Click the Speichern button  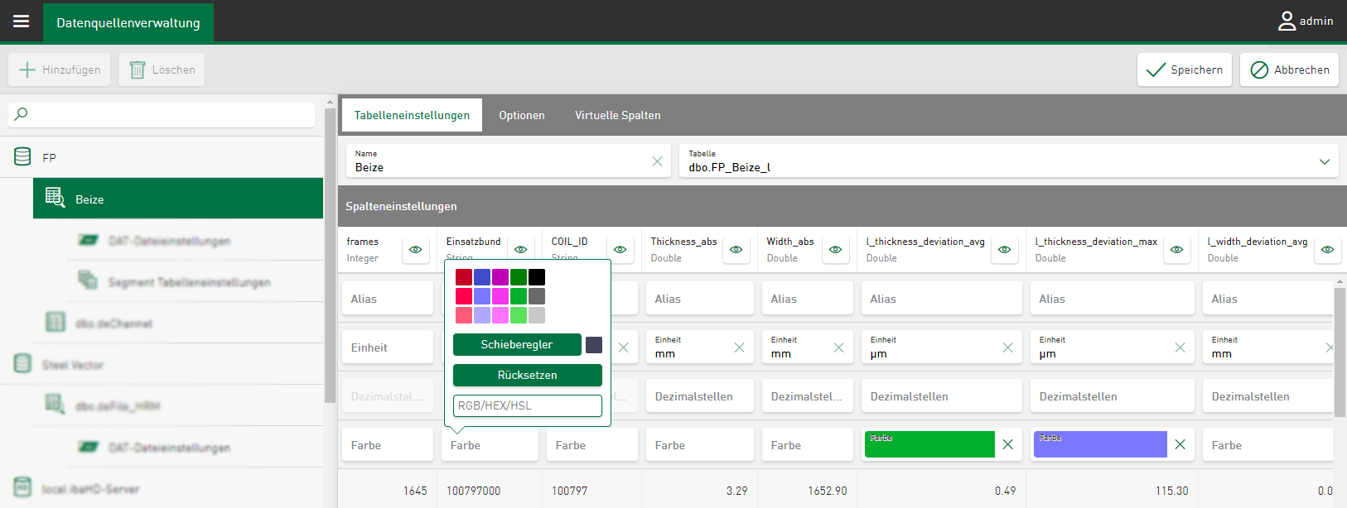click(1184, 70)
